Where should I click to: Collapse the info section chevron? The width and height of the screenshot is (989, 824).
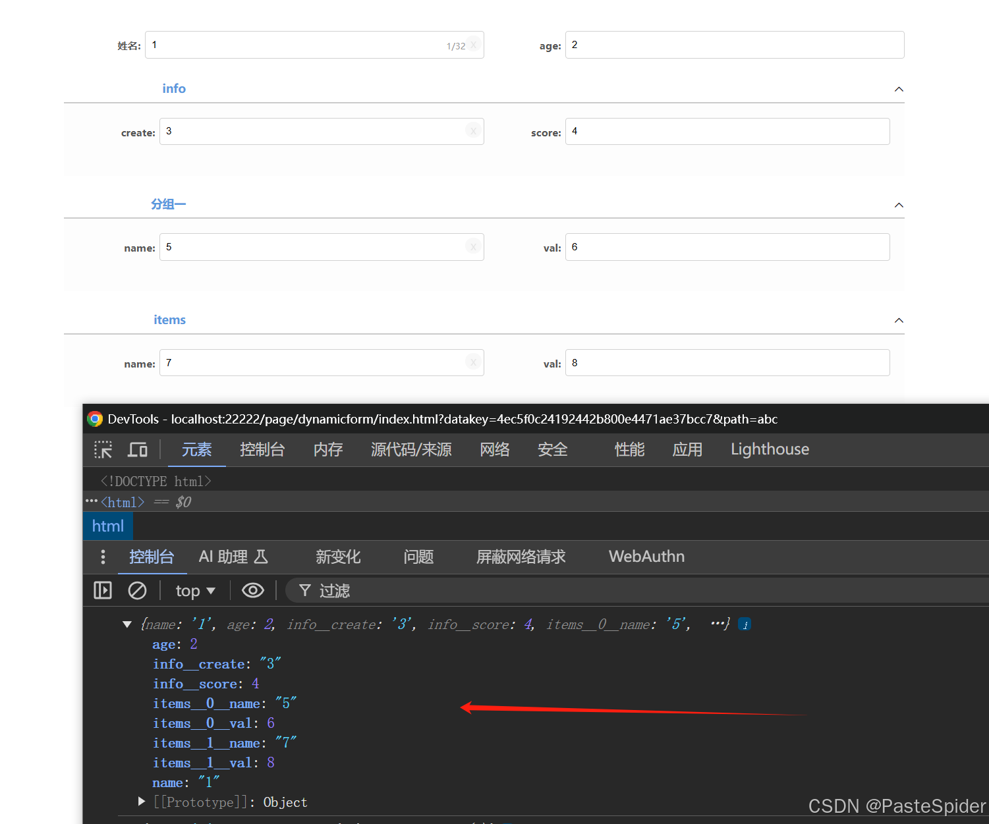[899, 89]
